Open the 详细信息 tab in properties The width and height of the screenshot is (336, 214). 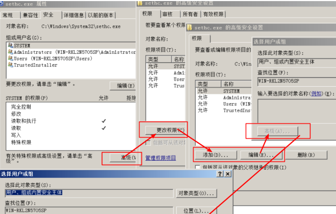point(73,15)
